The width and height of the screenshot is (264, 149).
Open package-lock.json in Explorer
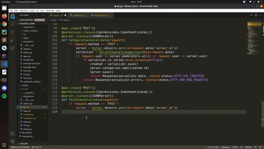pos(32,63)
